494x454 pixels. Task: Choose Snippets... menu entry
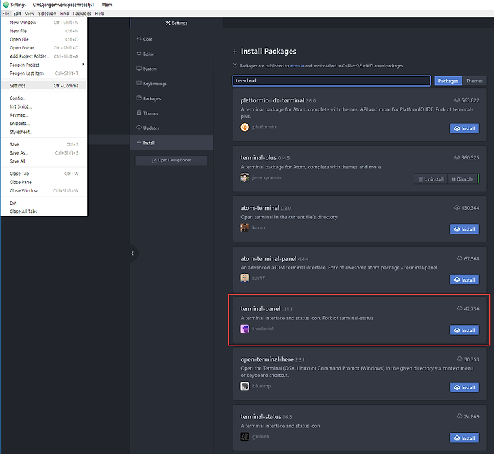point(44,124)
